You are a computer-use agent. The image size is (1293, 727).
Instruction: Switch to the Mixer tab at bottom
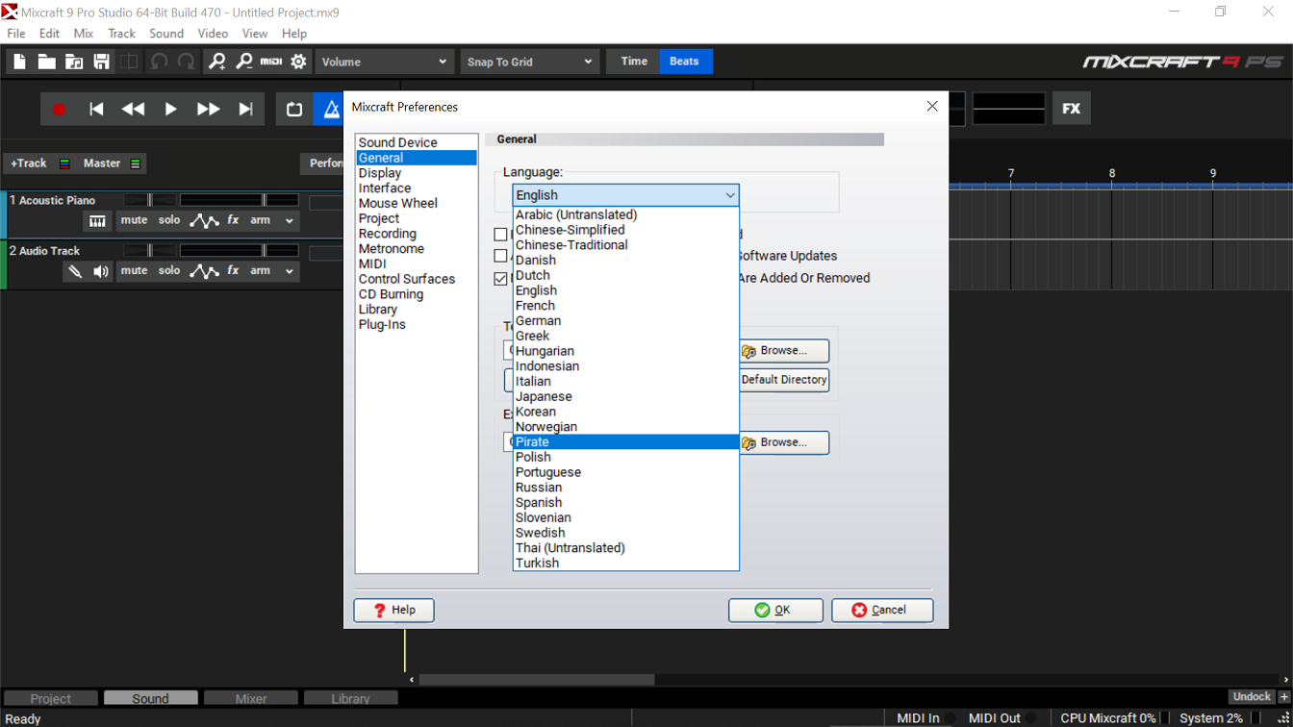(x=251, y=699)
